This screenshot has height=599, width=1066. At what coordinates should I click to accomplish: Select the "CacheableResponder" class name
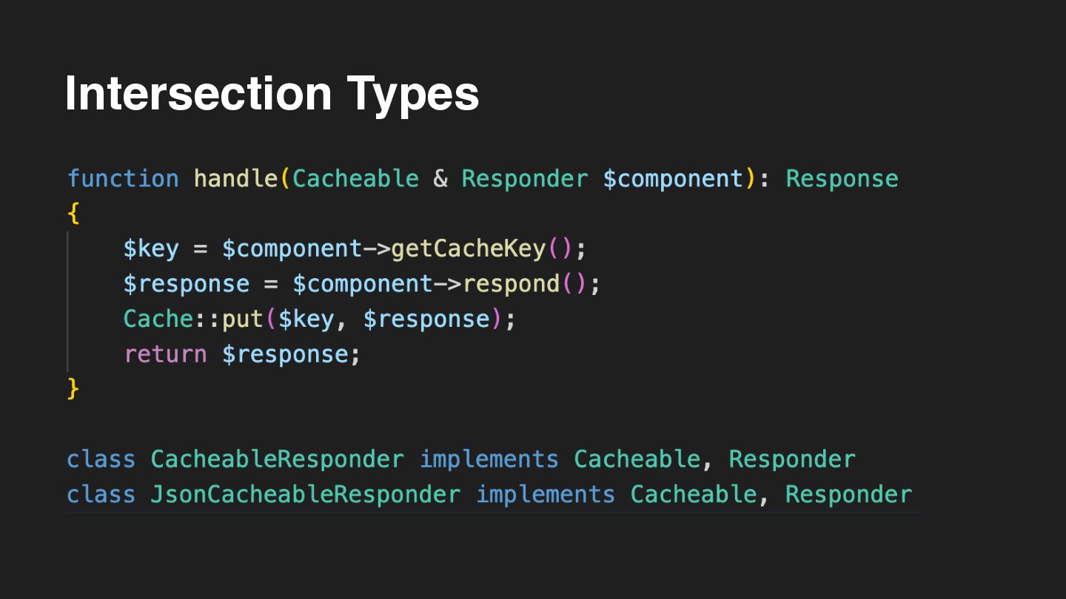pyautogui.click(x=278, y=459)
